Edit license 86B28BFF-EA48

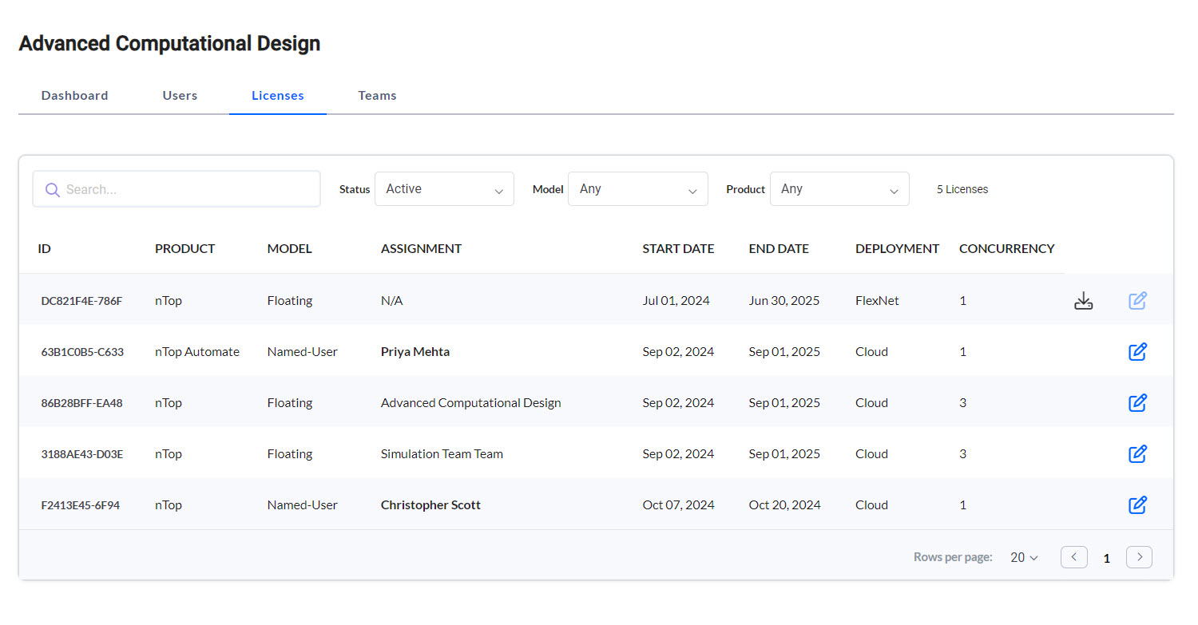pyautogui.click(x=1137, y=403)
